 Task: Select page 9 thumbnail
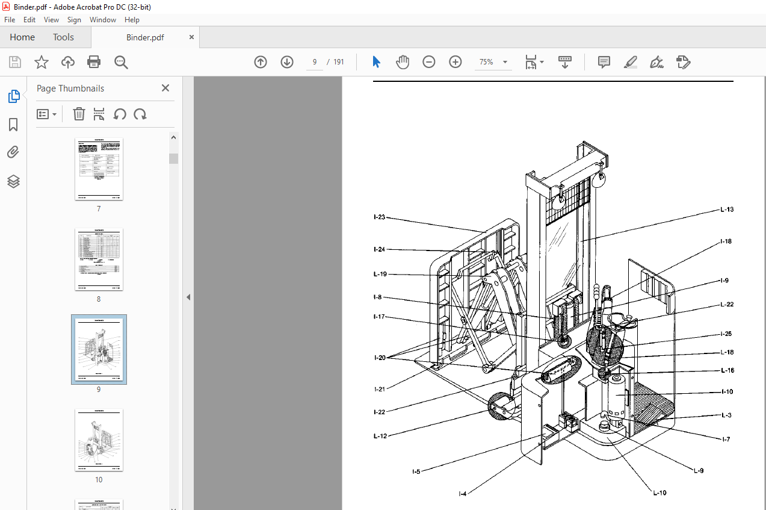tap(99, 349)
